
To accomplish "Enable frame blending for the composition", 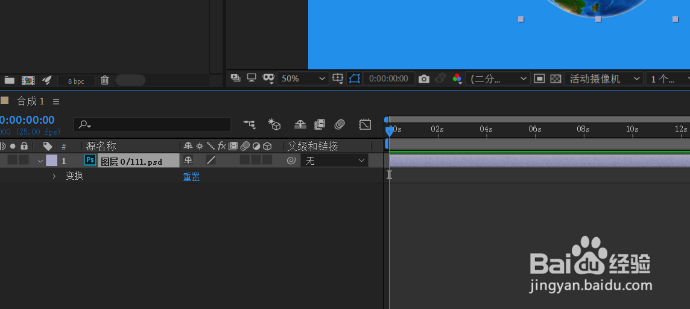I will [320, 124].
